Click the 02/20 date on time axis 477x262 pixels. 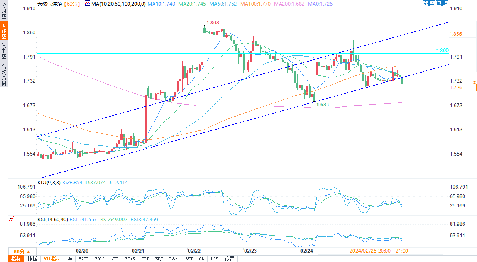(82, 251)
